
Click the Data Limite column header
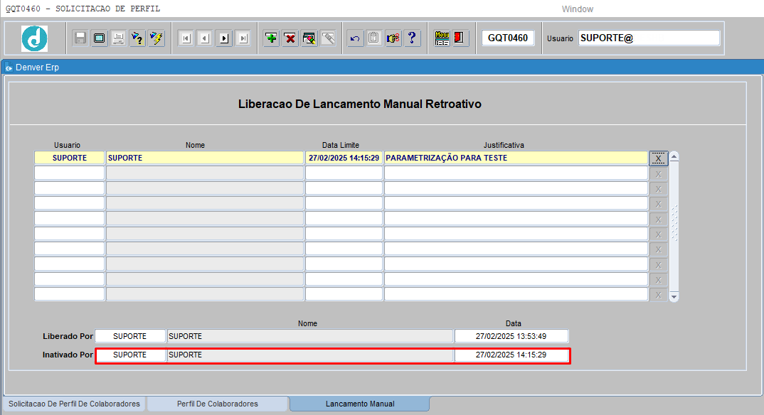(x=341, y=145)
